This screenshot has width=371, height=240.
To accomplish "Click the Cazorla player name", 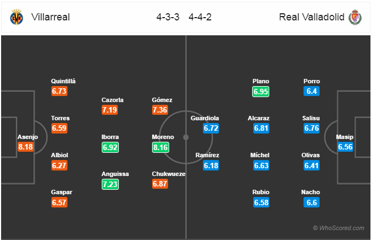I will [x=112, y=100].
